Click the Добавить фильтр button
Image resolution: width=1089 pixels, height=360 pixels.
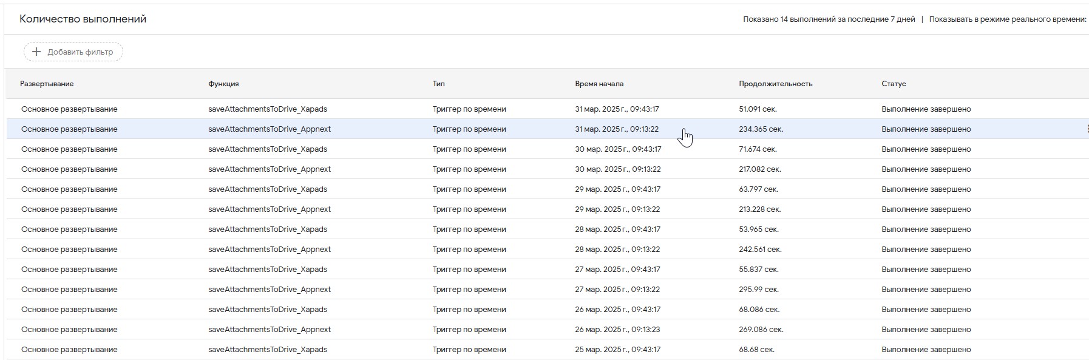pos(73,52)
